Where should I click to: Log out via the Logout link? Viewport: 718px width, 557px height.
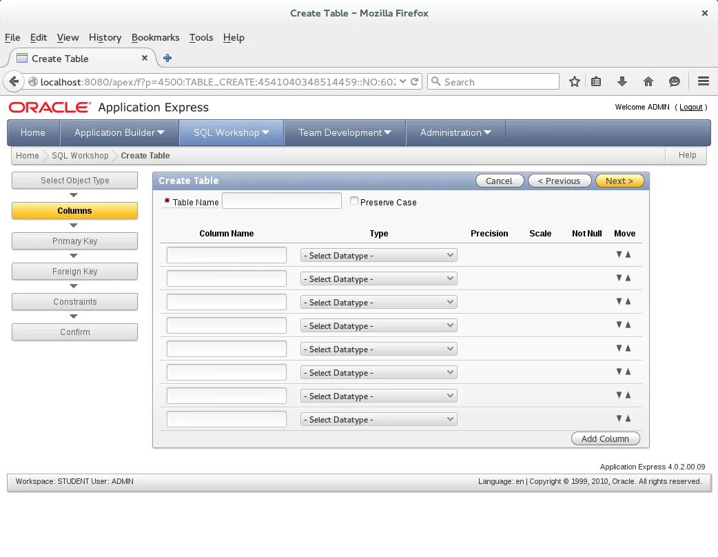point(690,107)
